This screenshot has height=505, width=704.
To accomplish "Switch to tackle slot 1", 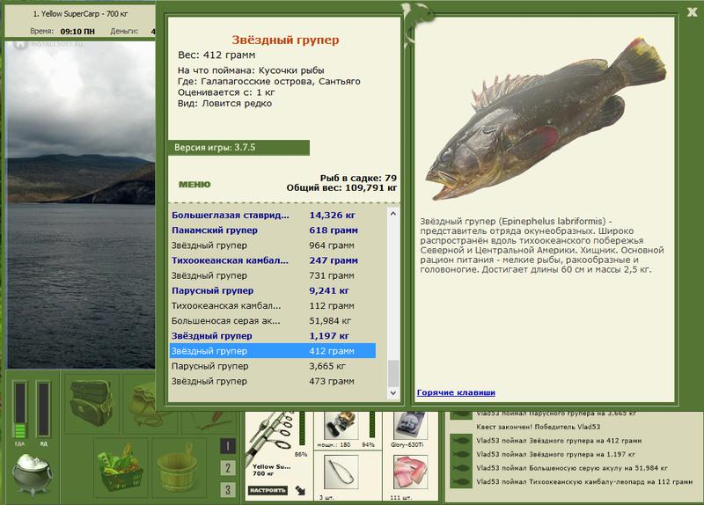I will (228, 446).
